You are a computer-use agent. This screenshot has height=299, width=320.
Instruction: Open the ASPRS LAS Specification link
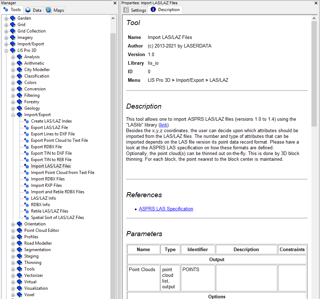166,209
